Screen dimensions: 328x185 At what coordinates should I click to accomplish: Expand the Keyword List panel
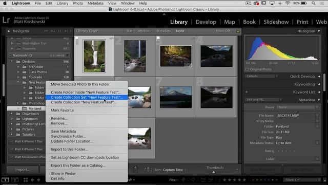[319, 92]
